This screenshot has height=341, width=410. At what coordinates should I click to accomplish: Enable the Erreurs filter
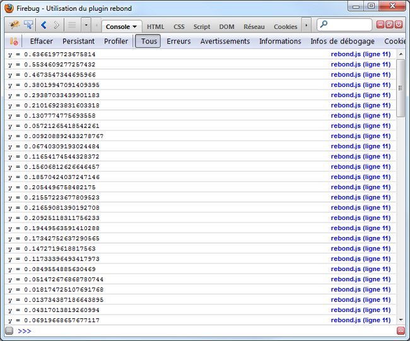tap(179, 42)
